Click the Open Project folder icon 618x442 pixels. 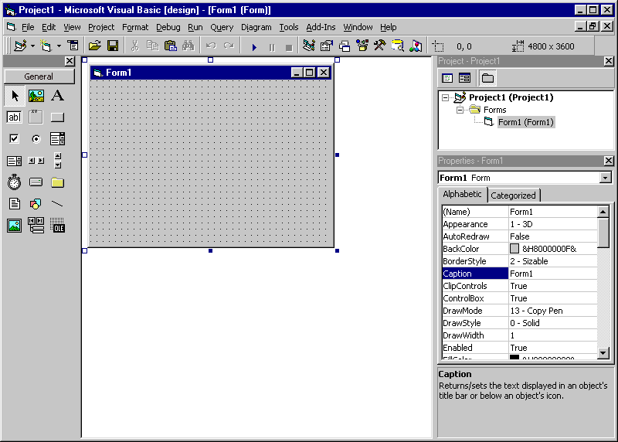coord(94,46)
